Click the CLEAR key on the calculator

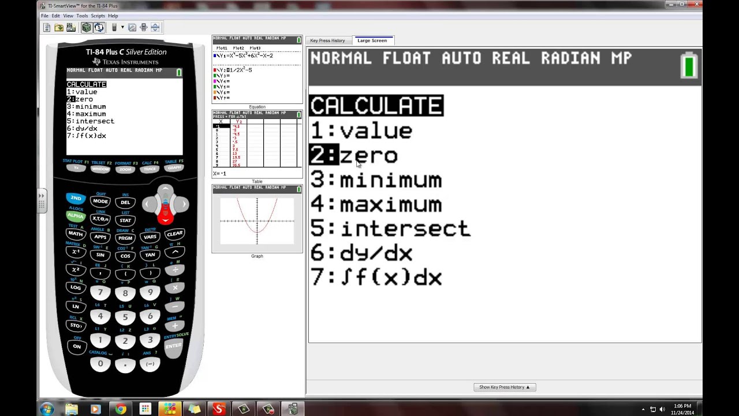click(174, 234)
